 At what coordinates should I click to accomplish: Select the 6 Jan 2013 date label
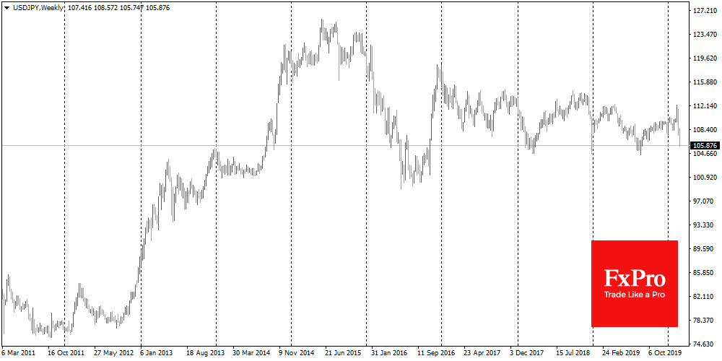pyautogui.click(x=156, y=354)
